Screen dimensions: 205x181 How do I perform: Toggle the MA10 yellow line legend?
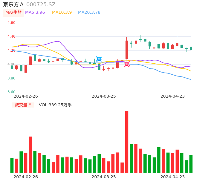click(62, 13)
